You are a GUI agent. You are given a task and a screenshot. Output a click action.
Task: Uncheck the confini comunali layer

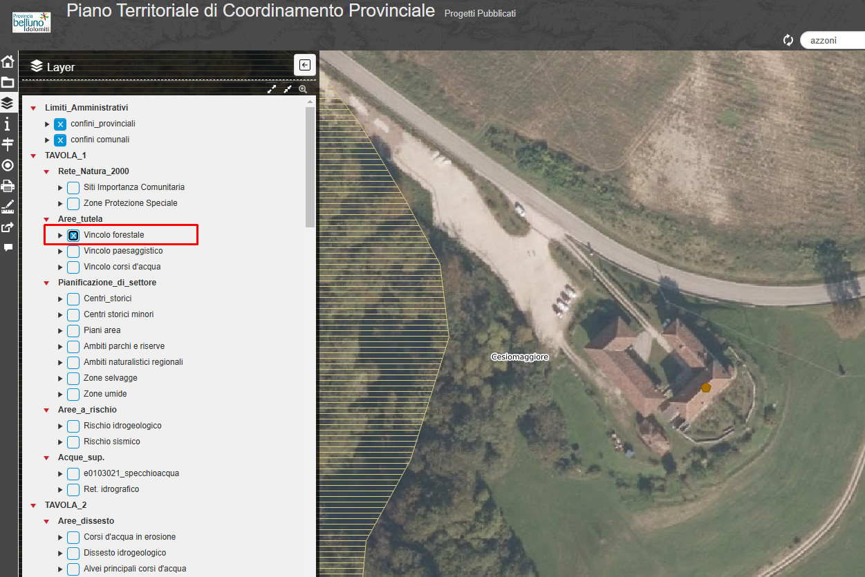(x=60, y=140)
